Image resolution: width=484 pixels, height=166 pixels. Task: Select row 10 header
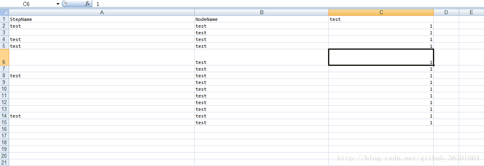click(x=4, y=89)
